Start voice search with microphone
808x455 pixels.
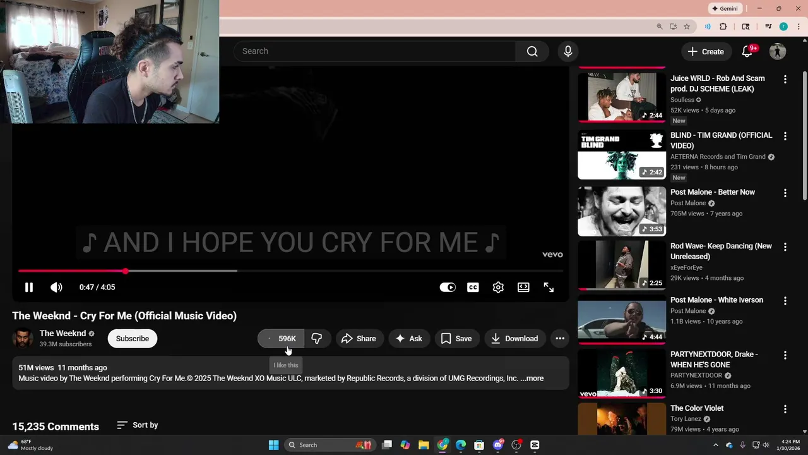(x=568, y=51)
